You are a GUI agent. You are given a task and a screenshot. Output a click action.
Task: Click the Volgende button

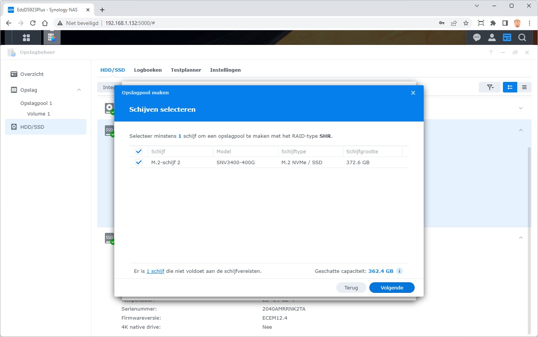(x=392, y=288)
